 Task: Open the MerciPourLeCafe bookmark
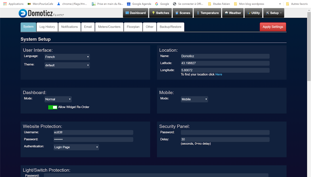pyautogui.click(x=40, y=4)
